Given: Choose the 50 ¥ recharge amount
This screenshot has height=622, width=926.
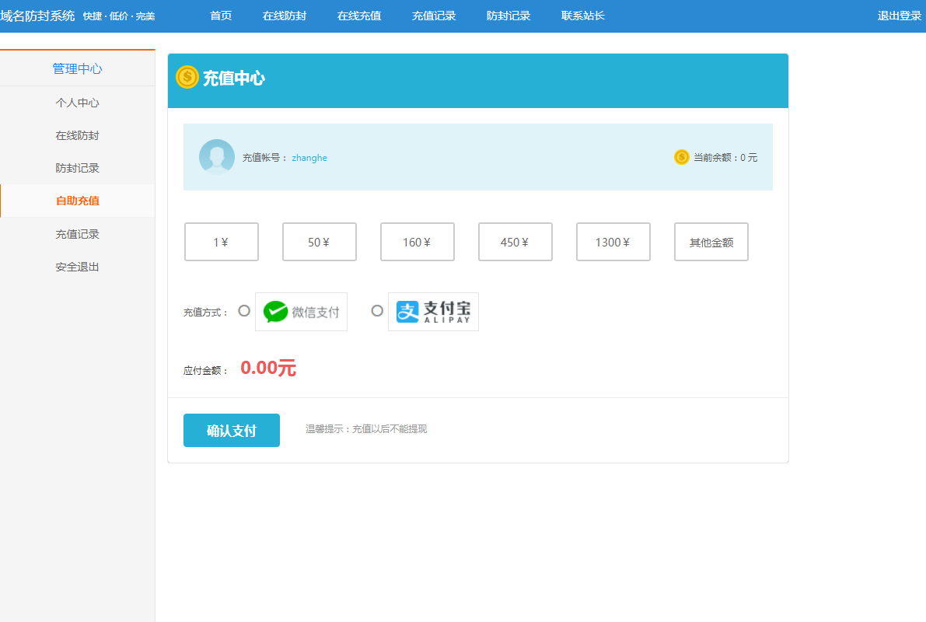Looking at the screenshot, I should tap(320, 242).
